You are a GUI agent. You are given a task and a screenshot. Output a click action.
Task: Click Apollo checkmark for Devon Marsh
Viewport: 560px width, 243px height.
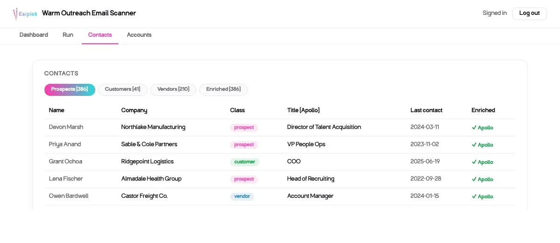(x=482, y=128)
